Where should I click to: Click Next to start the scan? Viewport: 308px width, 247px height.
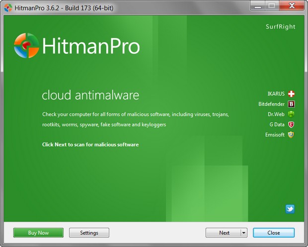(223, 233)
